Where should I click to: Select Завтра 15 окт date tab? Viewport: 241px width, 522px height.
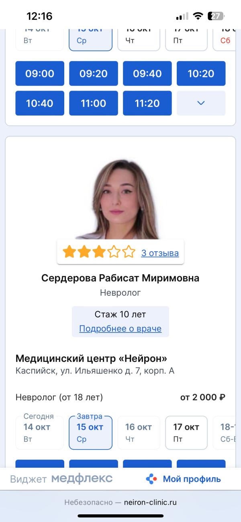[x=90, y=432]
